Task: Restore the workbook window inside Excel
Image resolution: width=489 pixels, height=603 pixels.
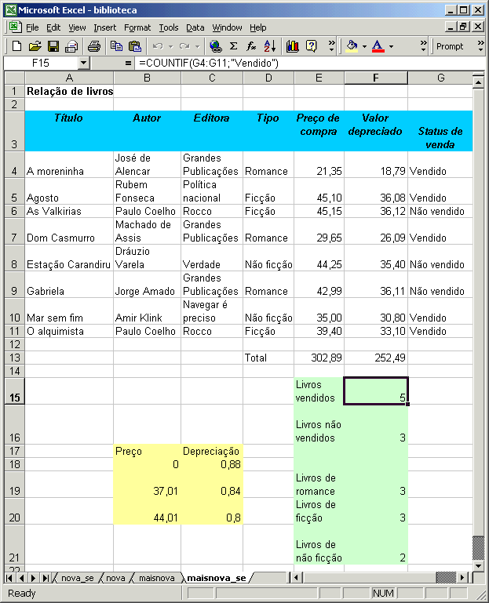Action: pyautogui.click(x=463, y=27)
